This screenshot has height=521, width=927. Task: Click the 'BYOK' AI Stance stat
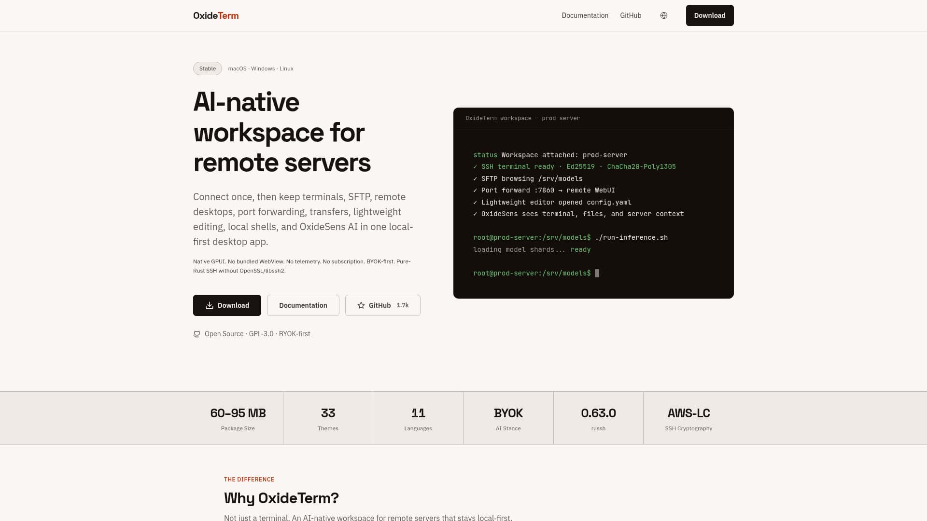(x=508, y=418)
